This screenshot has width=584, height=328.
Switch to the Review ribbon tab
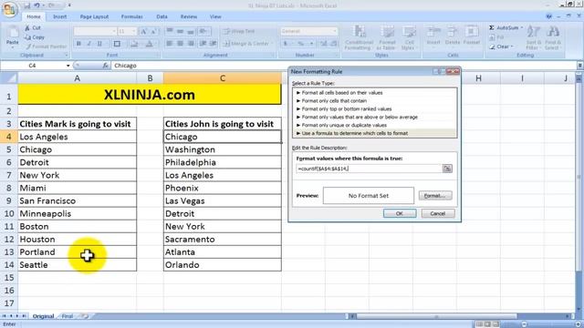pos(189,16)
